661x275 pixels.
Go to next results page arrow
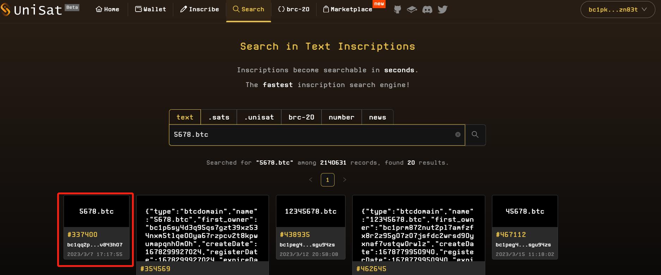pos(344,180)
